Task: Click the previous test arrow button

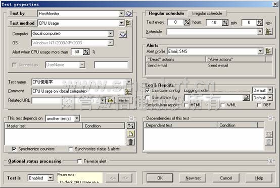Action: coord(112,178)
